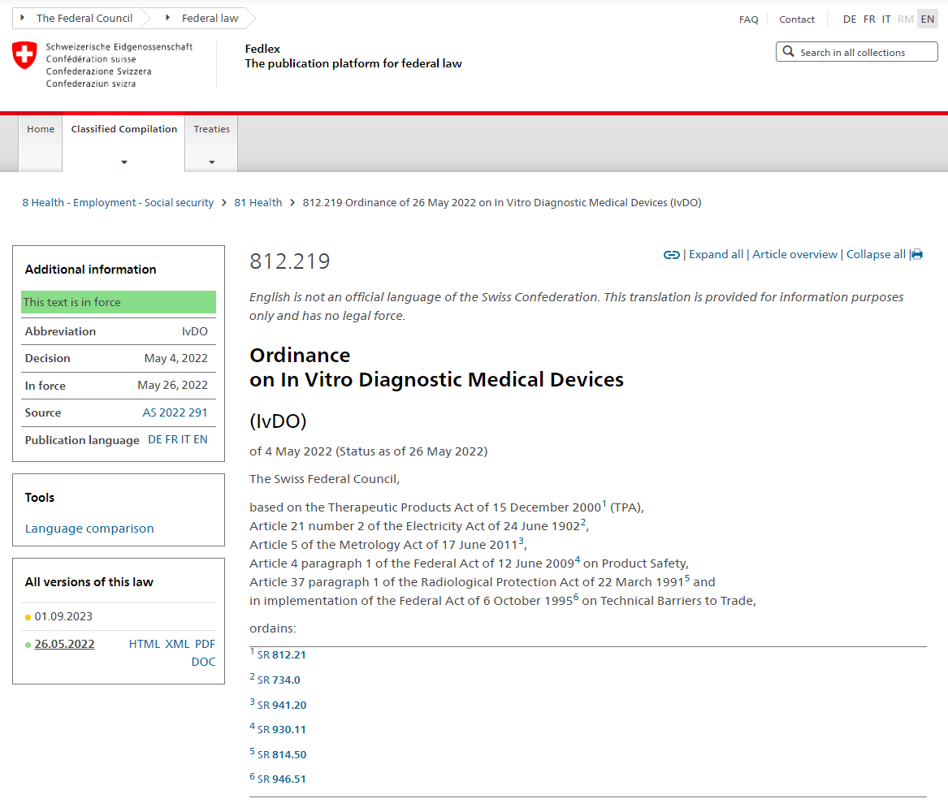This screenshot has width=948, height=803.
Task: Select the RM language option
Action: [x=905, y=19]
